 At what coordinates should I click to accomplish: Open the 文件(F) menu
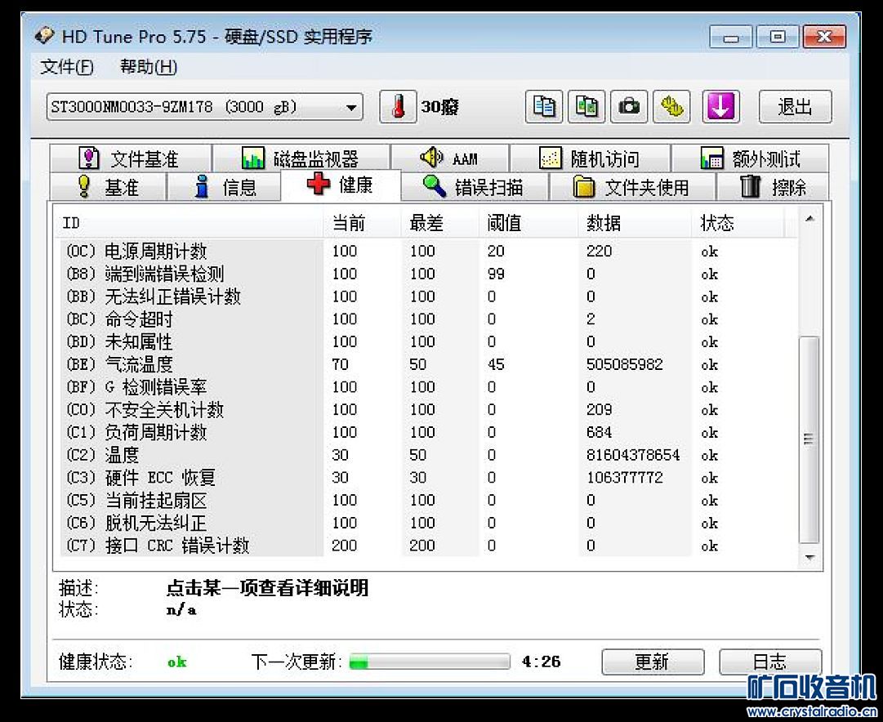[x=67, y=67]
